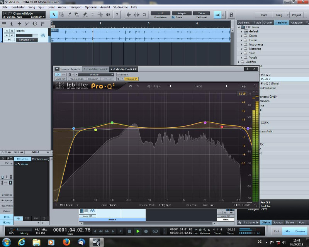
Task: Toggle input monitoring on drums track
Action: click(12, 35)
